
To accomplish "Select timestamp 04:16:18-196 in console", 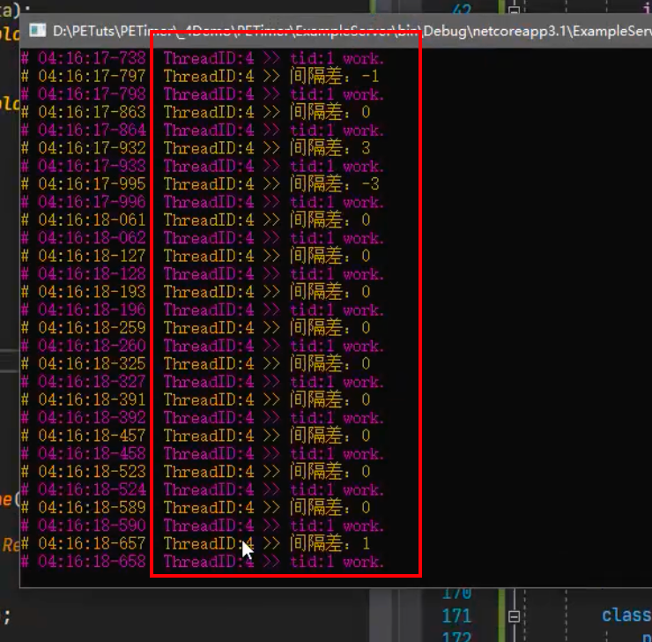I will click(92, 310).
